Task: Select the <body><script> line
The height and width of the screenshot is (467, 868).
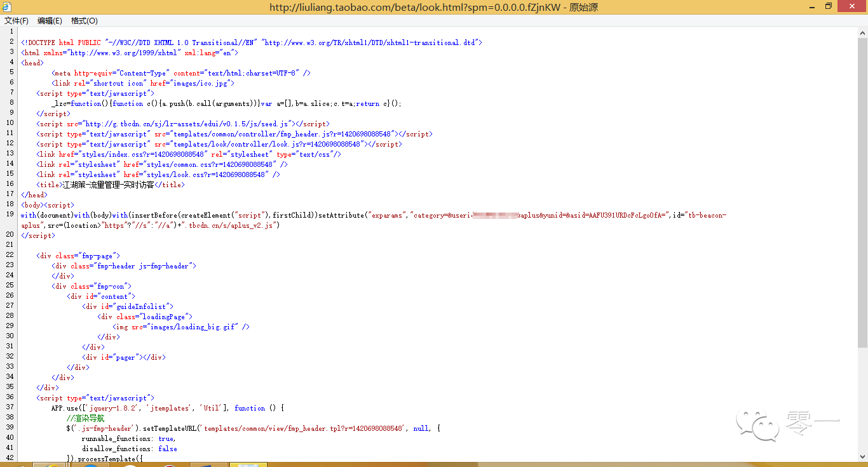Action: [x=48, y=205]
